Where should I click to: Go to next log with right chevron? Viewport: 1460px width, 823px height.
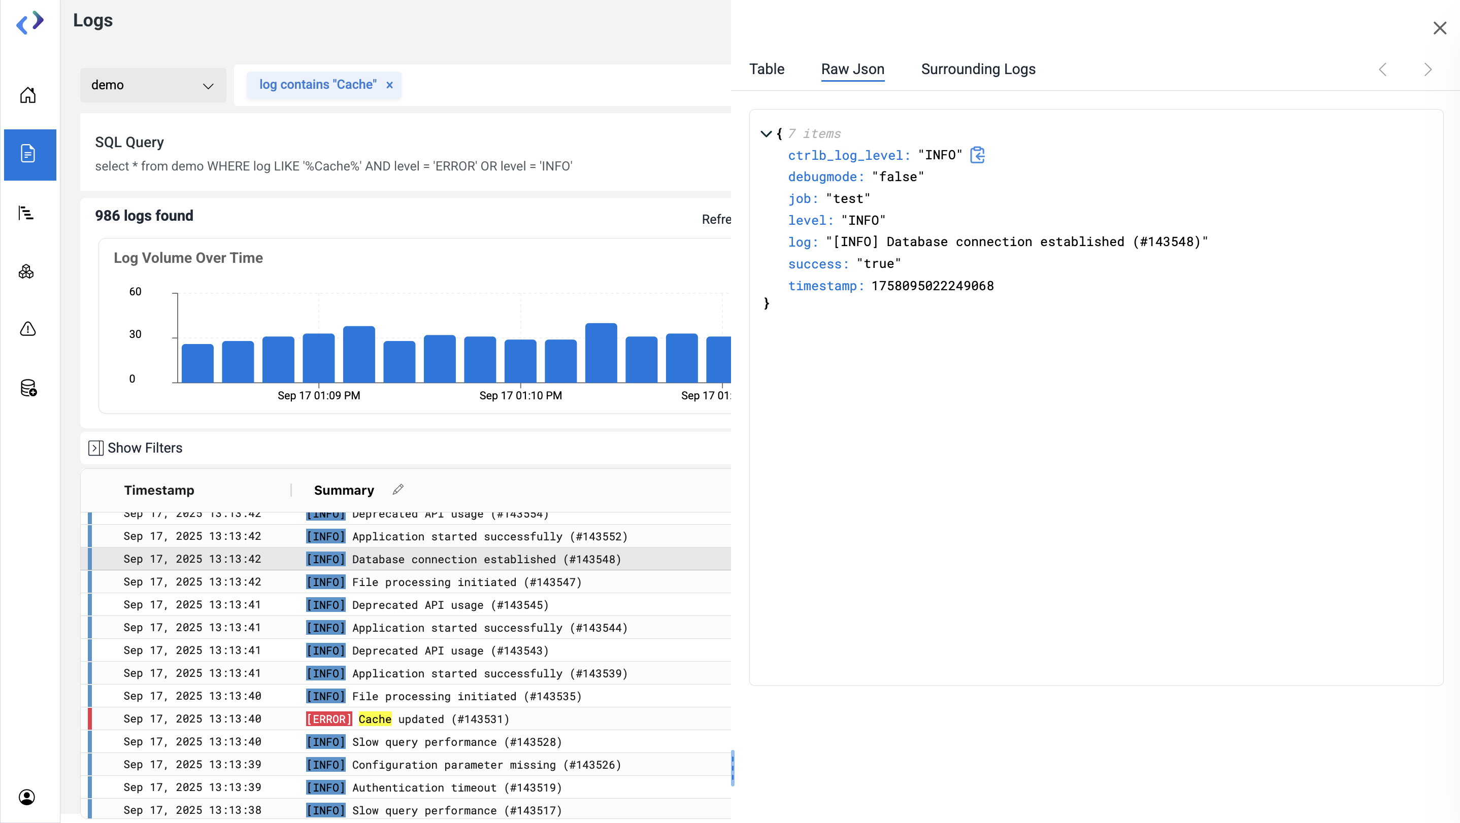tap(1428, 70)
